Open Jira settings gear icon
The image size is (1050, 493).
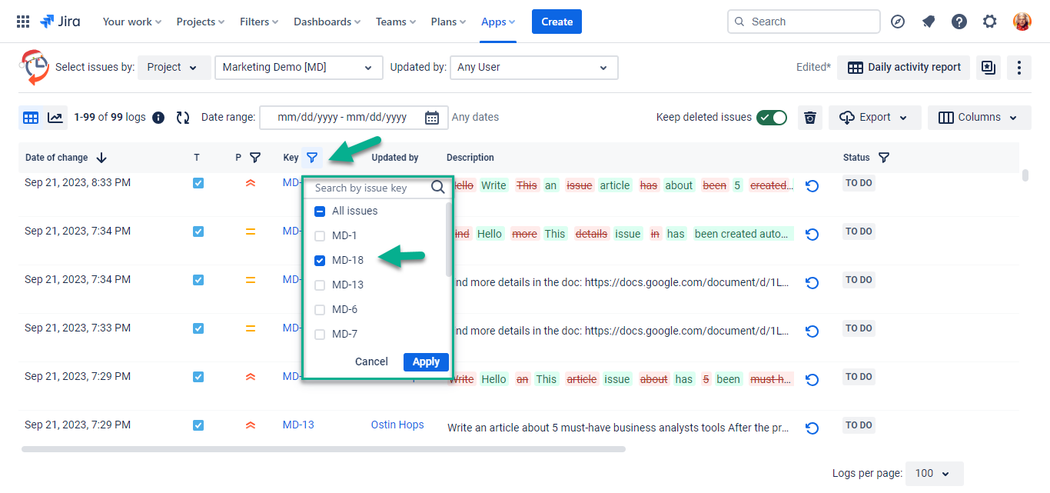[990, 22]
